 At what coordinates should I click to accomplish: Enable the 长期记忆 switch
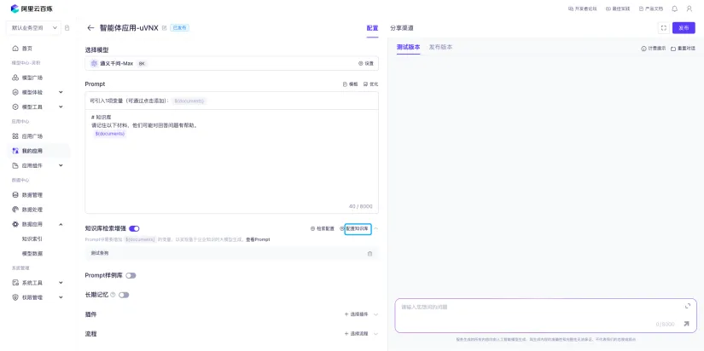tap(124, 295)
